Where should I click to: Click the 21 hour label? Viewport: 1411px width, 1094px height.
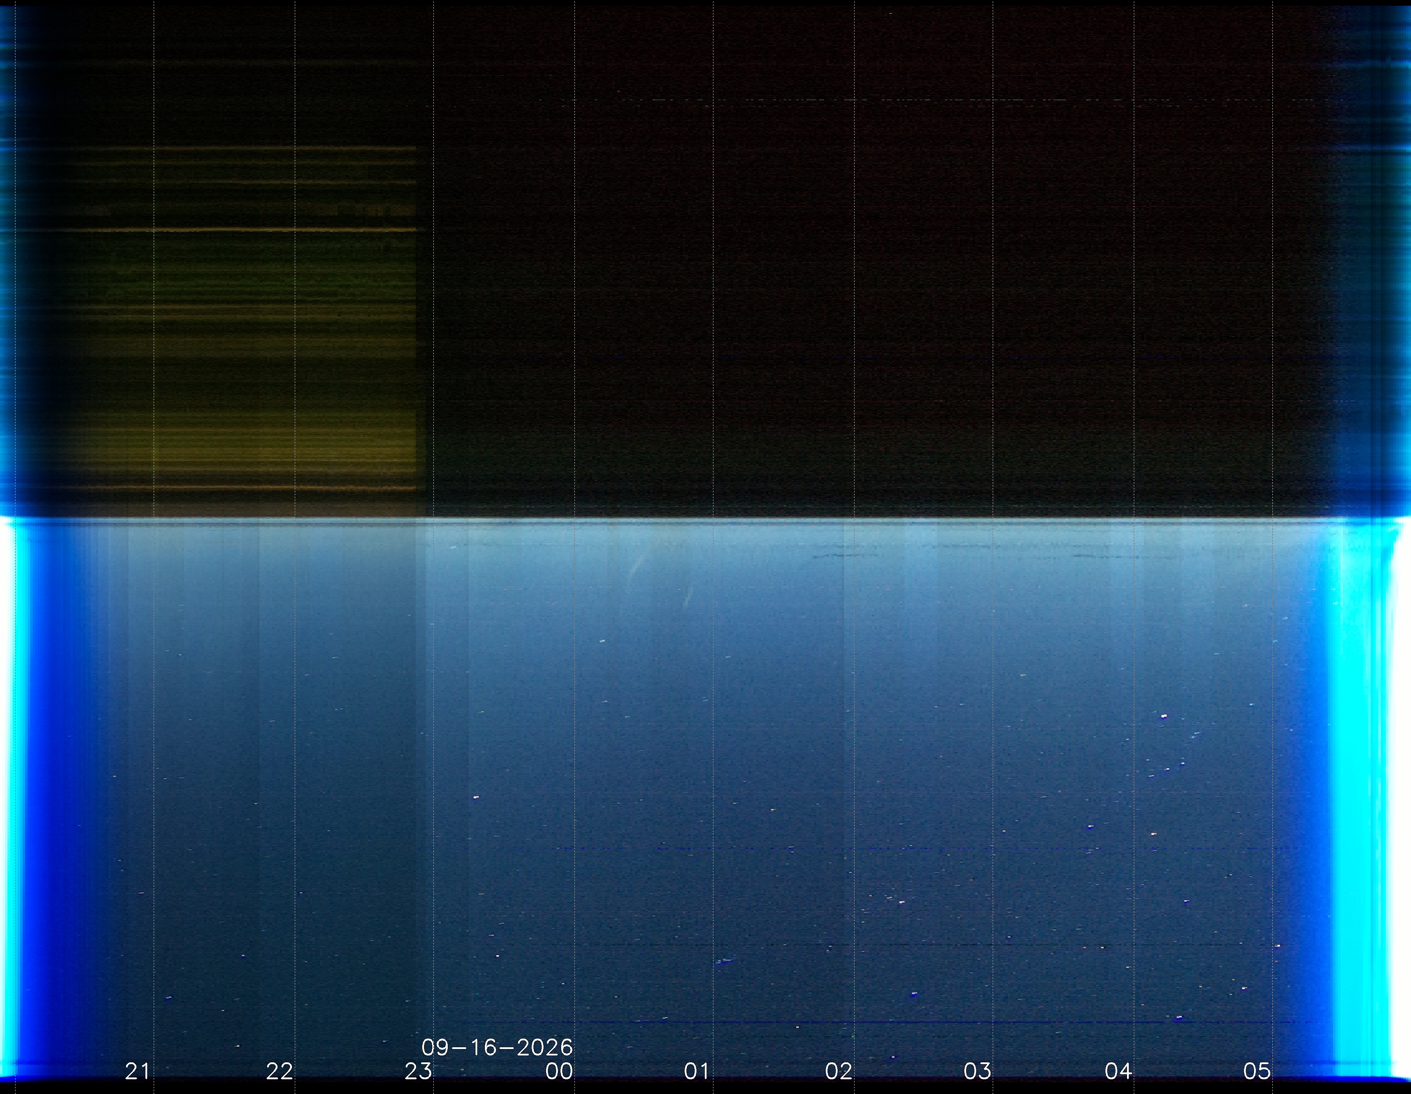coord(137,1071)
